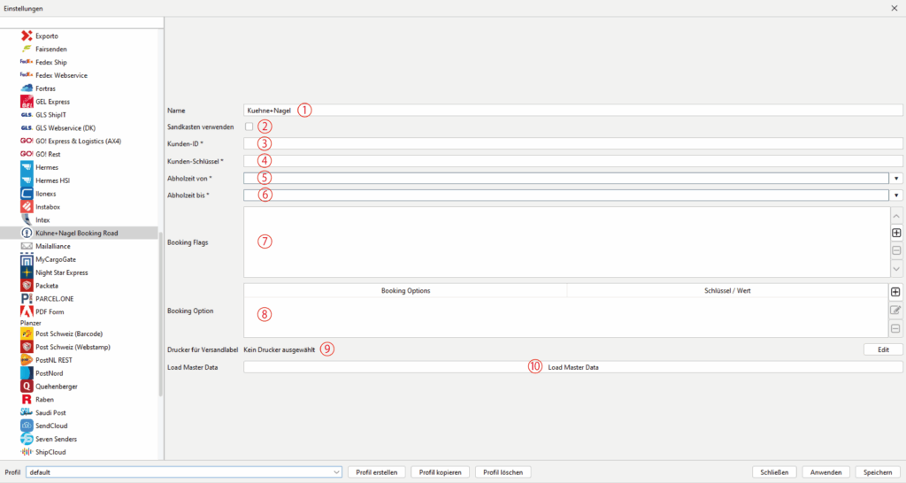Click the PDF Form Adobe icon
Image resolution: width=906 pixels, height=483 pixels.
tap(27, 312)
